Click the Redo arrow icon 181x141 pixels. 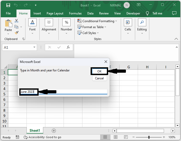tap(26, 5)
